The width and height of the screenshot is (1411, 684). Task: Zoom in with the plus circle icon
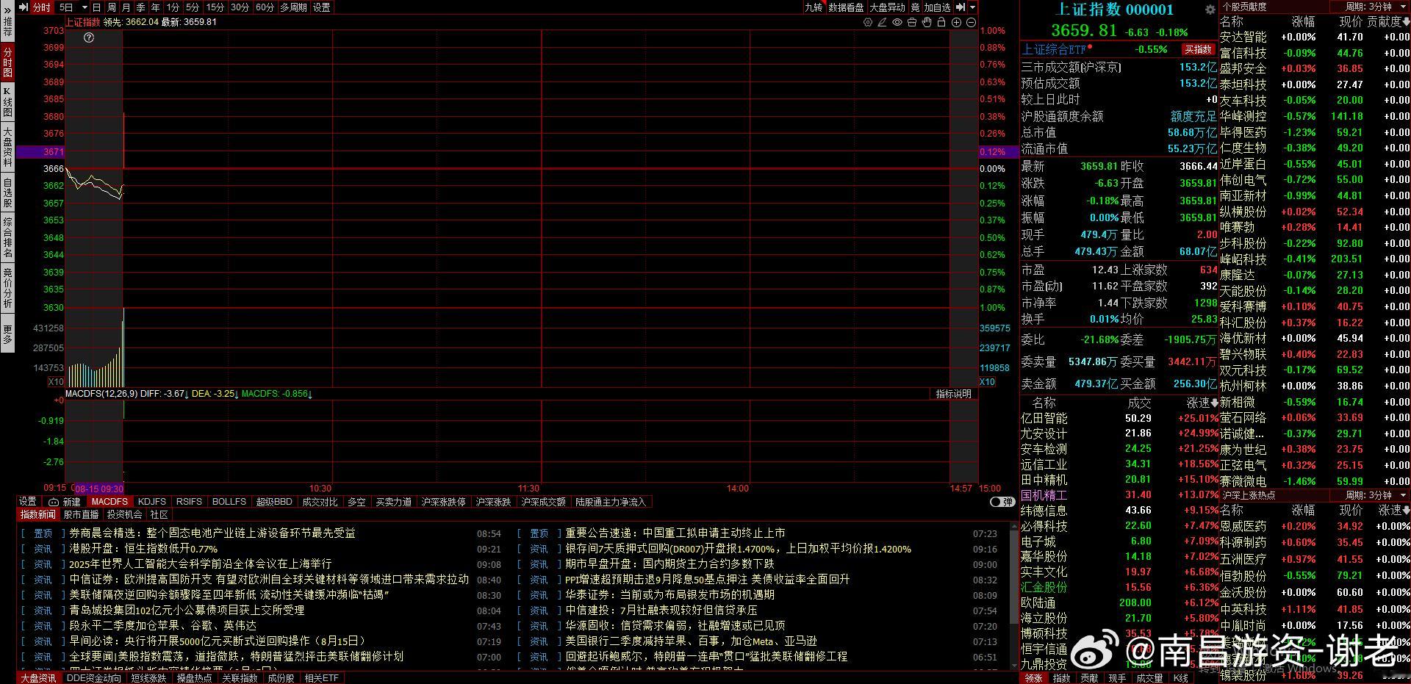pyautogui.click(x=956, y=22)
